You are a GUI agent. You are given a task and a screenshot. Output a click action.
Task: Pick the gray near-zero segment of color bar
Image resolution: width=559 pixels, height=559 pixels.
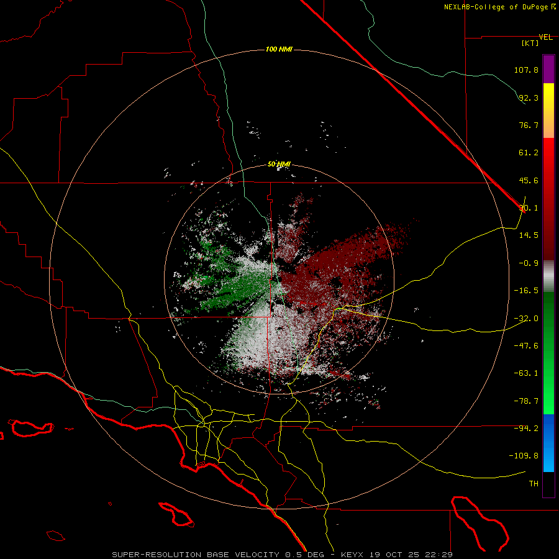[548, 276]
